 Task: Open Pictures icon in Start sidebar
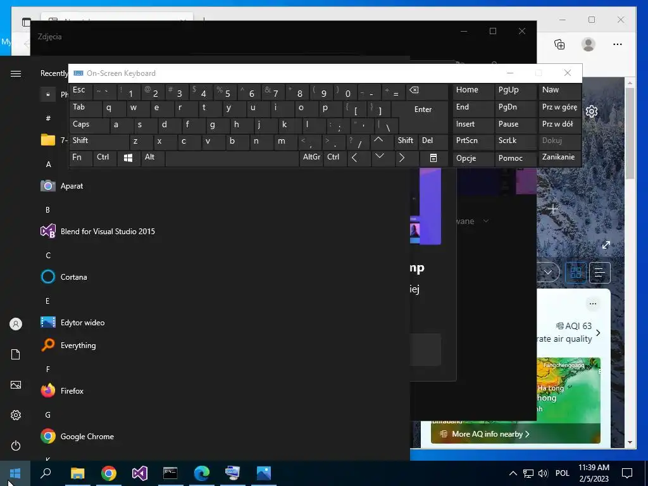tap(16, 385)
